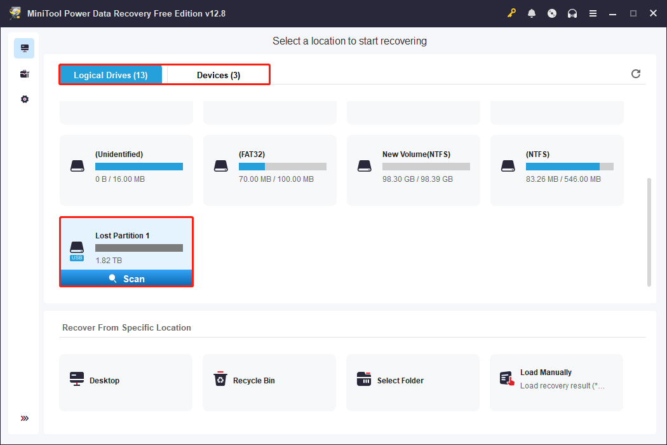Select the recovery drive view sidebar icon
Viewport: 667px width, 445px height.
coord(24,48)
